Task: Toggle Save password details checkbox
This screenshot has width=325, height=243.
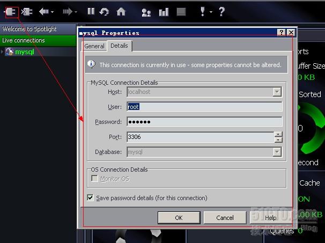Action: 90,197
